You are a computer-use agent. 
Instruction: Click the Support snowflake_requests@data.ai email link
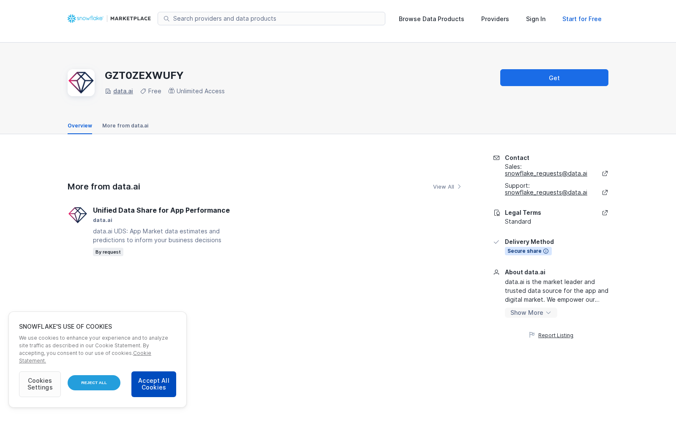click(546, 192)
